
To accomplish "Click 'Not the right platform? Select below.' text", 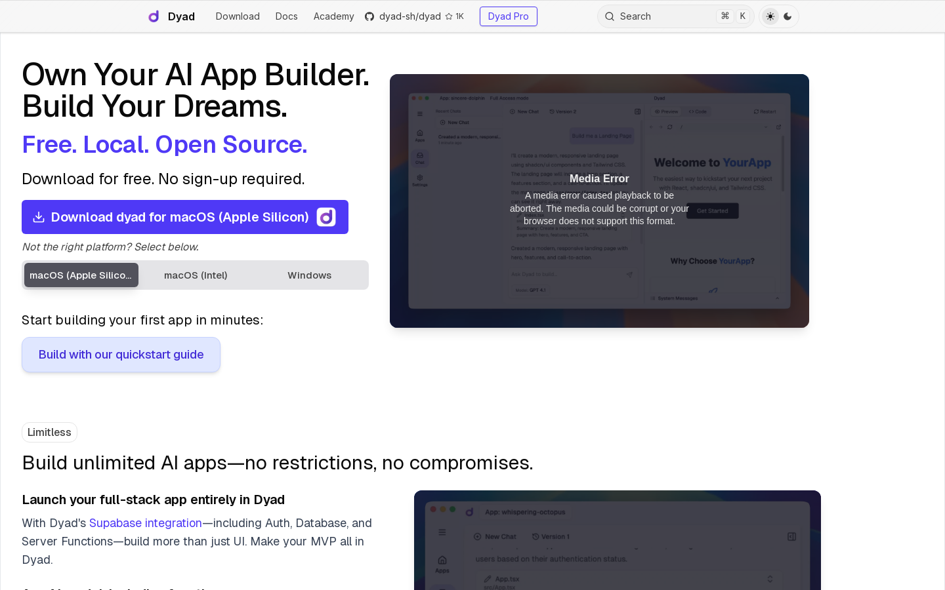I will click(x=110, y=247).
